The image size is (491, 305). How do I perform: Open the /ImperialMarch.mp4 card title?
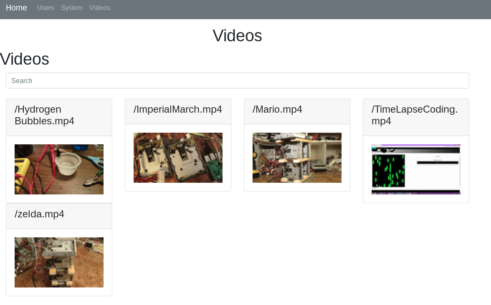click(x=177, y=109)
